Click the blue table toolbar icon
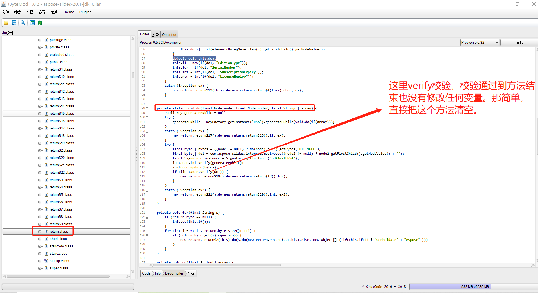The height and width of the screenshot is (293, 538). (x=32, y=23)
